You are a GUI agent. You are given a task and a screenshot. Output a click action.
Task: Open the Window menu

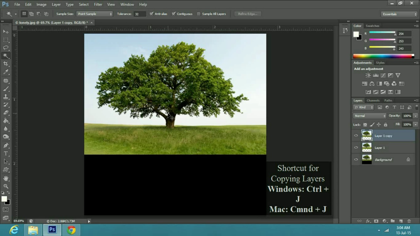tap(127, 4)
